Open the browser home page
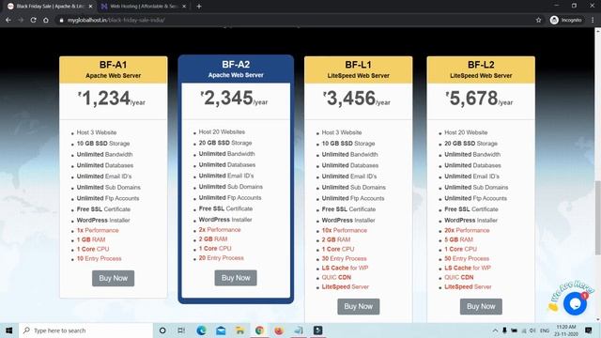The image size is (601, 338). (x=46, y=20)
